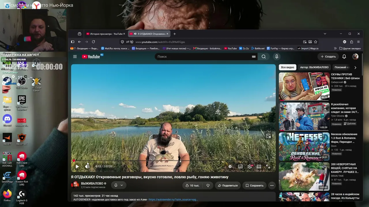Open the on-screen keyboard in search box
369x207 pixels.
254,57
